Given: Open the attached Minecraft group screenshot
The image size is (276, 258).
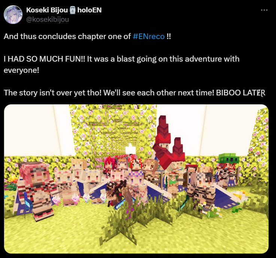Looking at the screenshot, I should click(x=136, y=179).
